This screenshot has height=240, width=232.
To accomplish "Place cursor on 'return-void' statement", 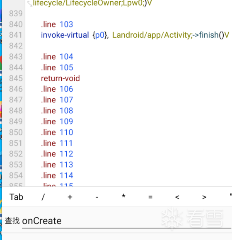I will 60,78.
